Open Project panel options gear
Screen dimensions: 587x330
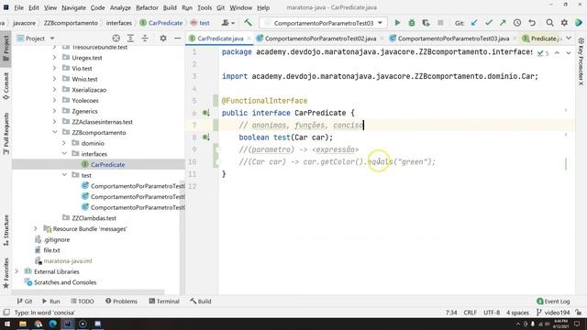(x=163, y=38)
